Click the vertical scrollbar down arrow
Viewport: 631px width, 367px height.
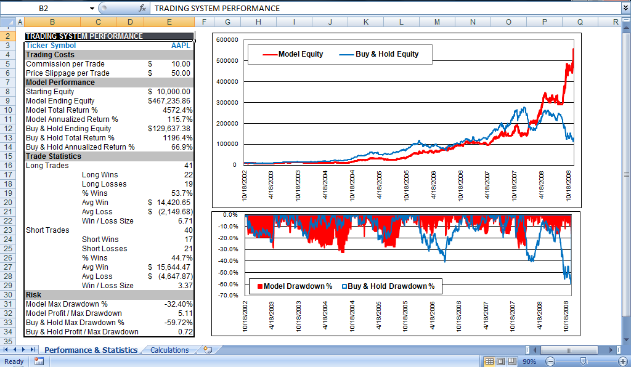click(627, 340)
